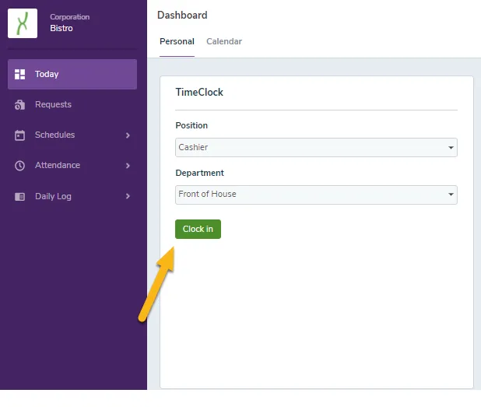
Task: Click the Department dropdown arrow
Action: tap(451, 195)
